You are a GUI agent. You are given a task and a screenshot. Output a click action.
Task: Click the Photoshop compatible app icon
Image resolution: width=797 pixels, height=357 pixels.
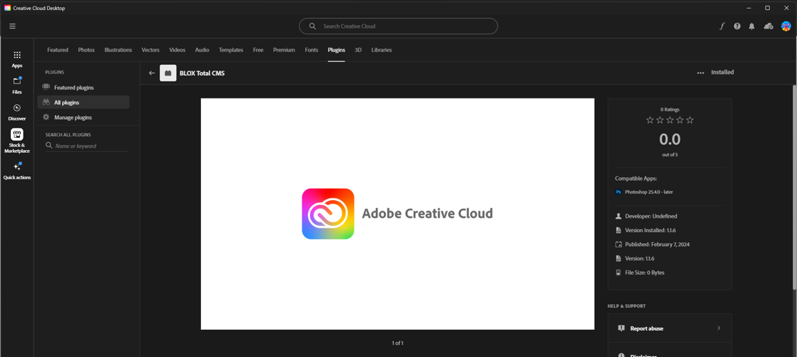618,192
